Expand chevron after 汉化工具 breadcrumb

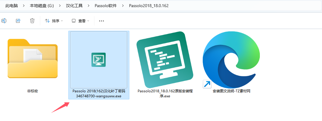[x=89, y=6]
